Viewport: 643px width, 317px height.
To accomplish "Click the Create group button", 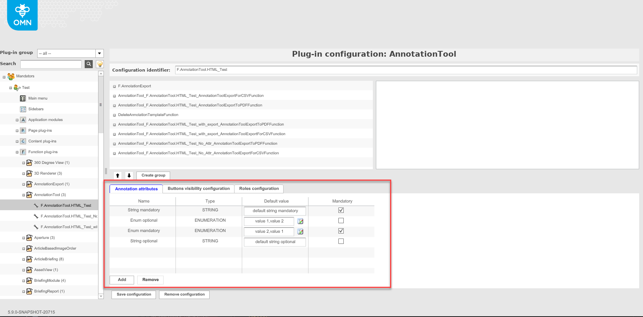I will coord(153,175).
